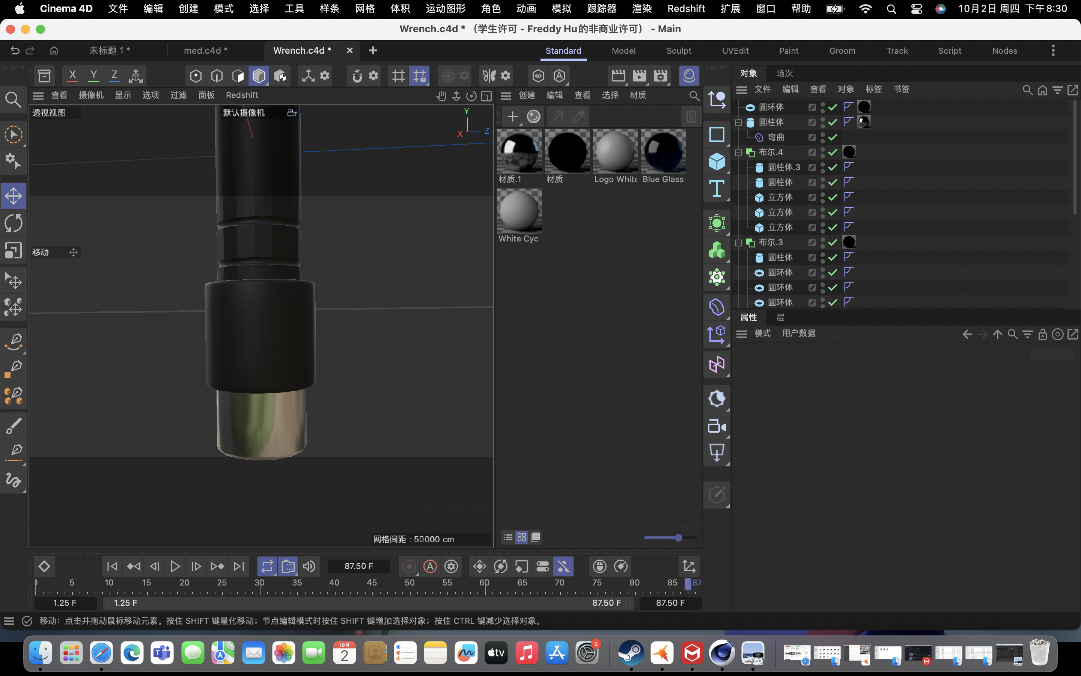Viewport: 1081px width, 676px height.
Task: Select the Blue Glass material thumbnail
Action: point(664,152)
